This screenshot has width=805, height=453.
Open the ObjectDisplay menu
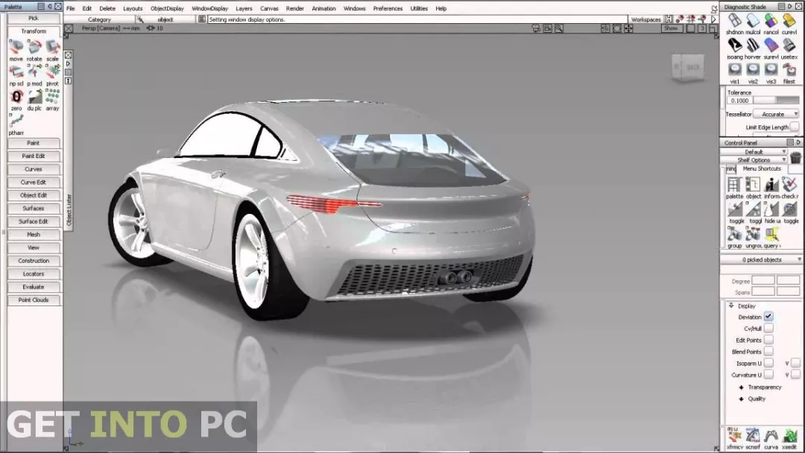coord(166,8)
